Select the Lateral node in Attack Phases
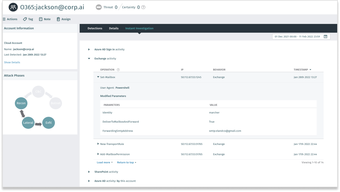 pyautogui.click(x=28, y=123)
